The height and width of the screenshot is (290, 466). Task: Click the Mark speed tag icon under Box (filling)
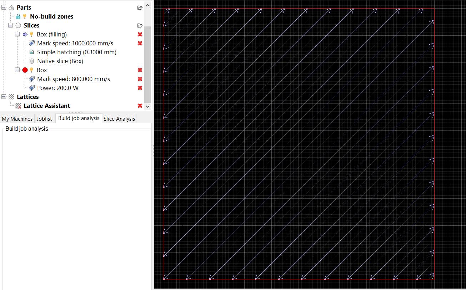pos(31,43)
